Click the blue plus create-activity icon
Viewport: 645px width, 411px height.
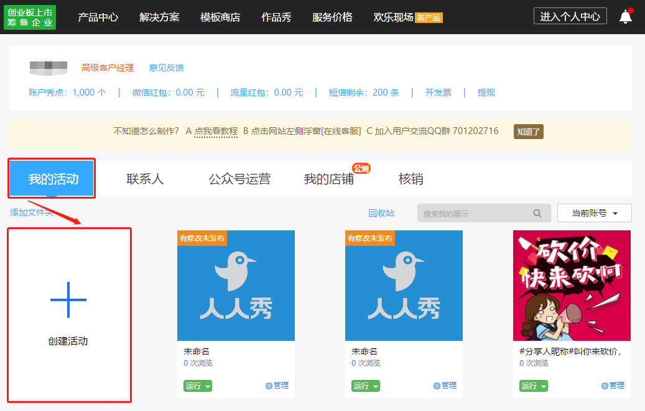[x=68, y=300]
